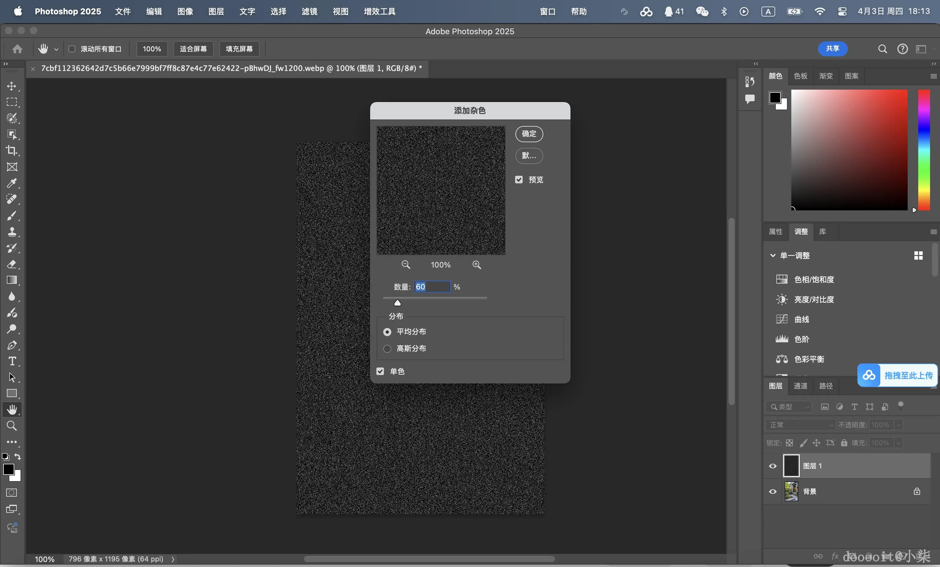
Task: Switch to the 通道 tab
Action: pyautogui.click(x=800, y=386)
